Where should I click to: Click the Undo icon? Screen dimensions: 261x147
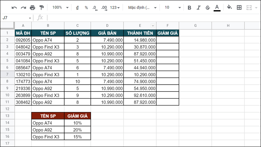pos(14,8)
